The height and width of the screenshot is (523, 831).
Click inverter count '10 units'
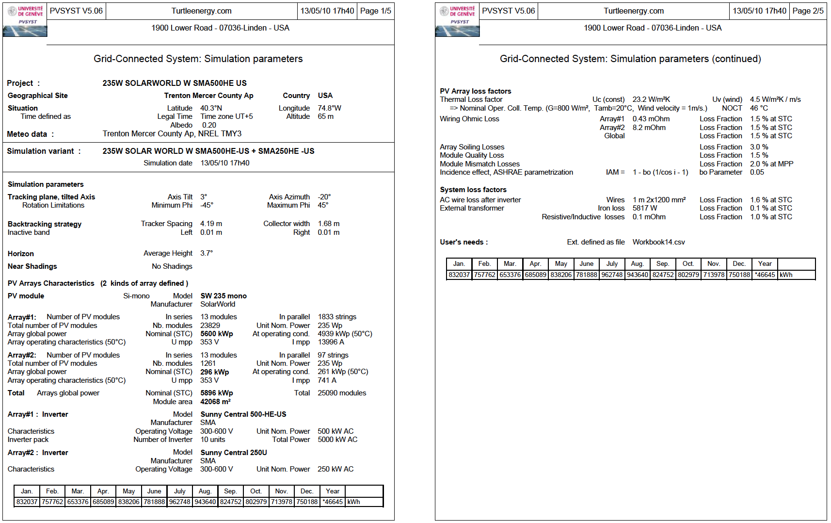tap(212, 440)
